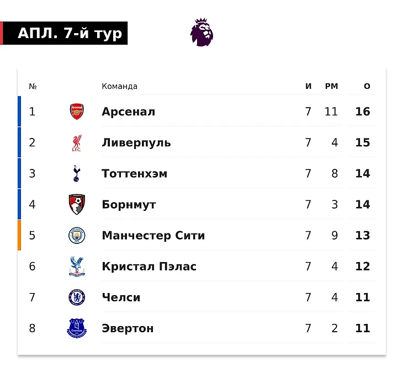
Task: Click the И games played column header
Action: pos(309,86)
